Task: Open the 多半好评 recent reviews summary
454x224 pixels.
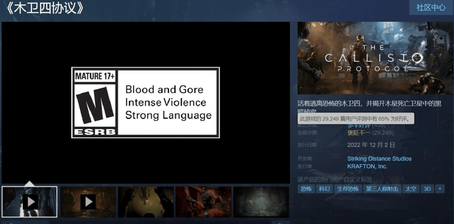Action: point(359,125)
